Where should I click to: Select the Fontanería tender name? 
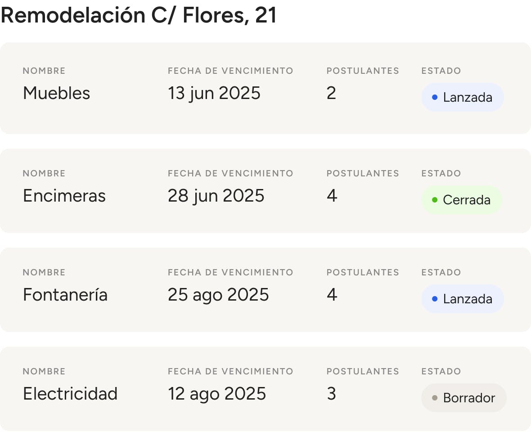[x=65, y=295]
